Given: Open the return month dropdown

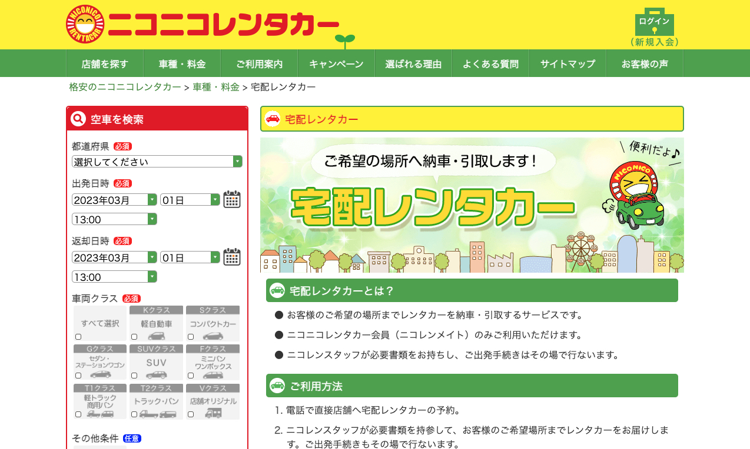Looking at the screenshot, I should [114, 257].
